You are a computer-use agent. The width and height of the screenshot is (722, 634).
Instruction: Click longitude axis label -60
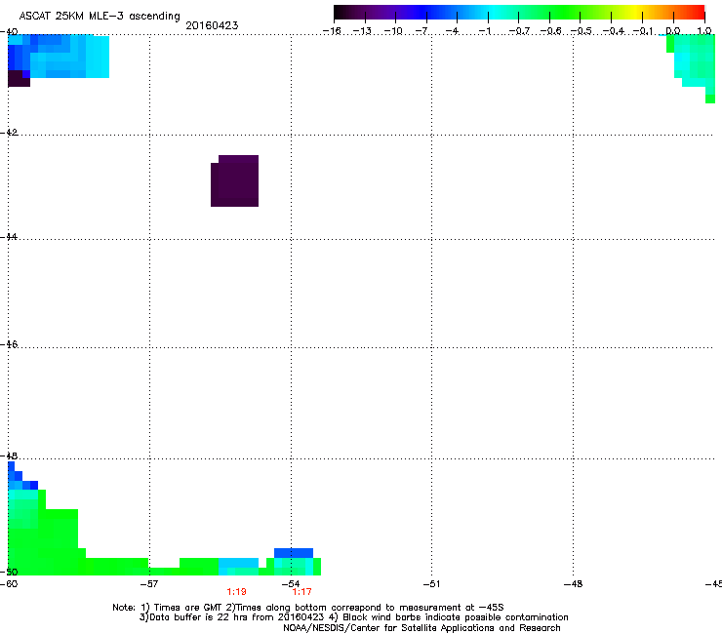point(9,584)
